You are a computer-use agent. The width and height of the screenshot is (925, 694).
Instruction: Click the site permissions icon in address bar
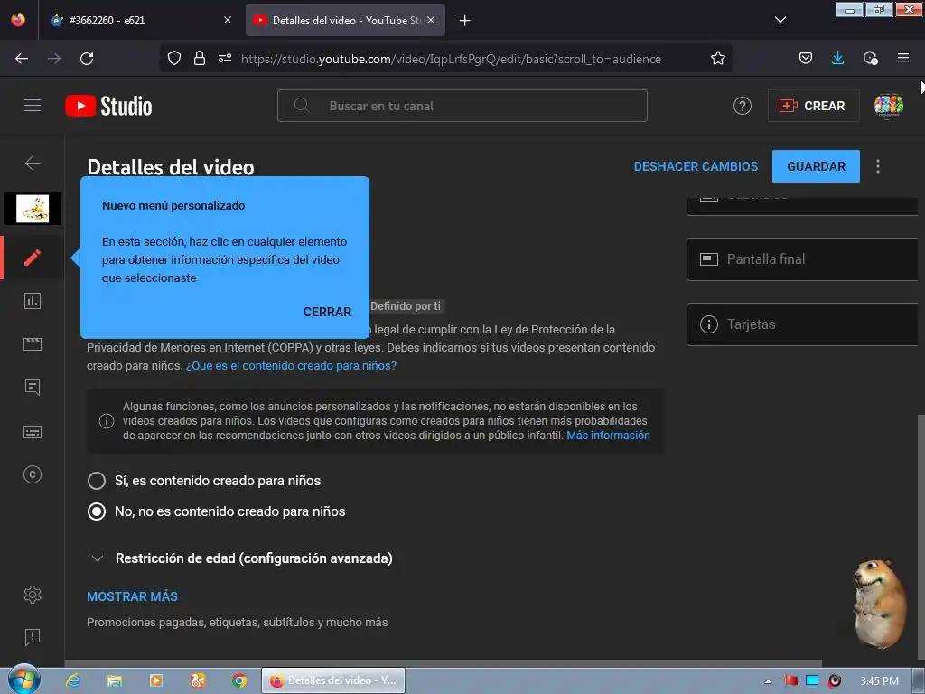coord(225,59)
